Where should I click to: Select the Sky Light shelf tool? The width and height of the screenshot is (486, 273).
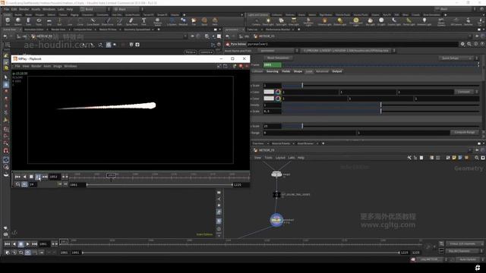pyautogui.click(x=370, y=21)
